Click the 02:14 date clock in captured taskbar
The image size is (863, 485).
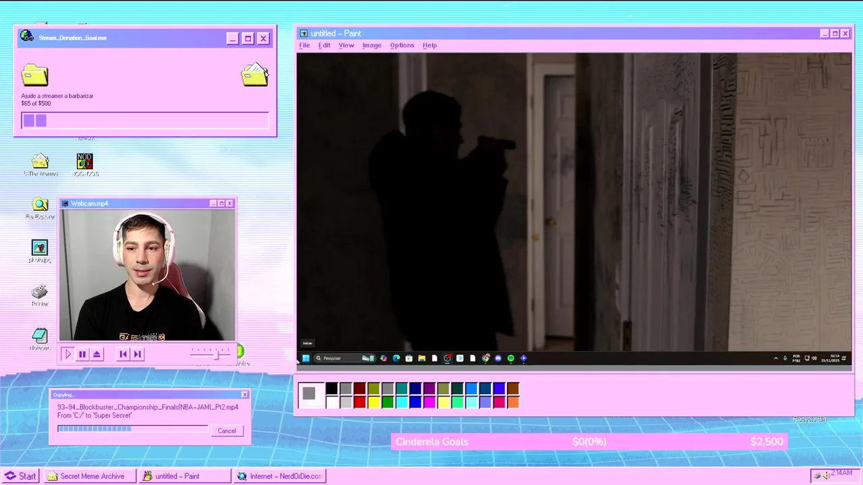coord(831,358)
